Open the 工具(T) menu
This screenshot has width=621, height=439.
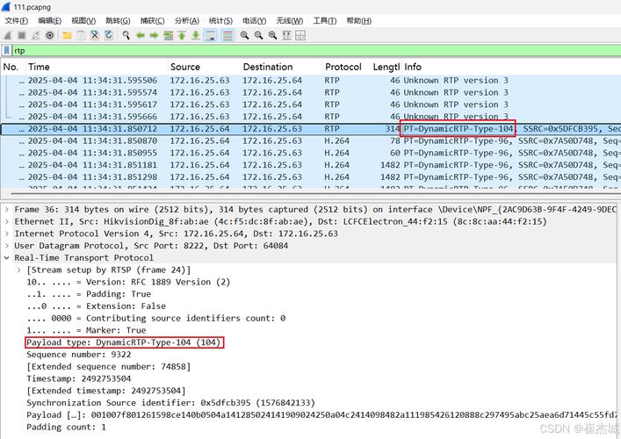coord(325,20)
